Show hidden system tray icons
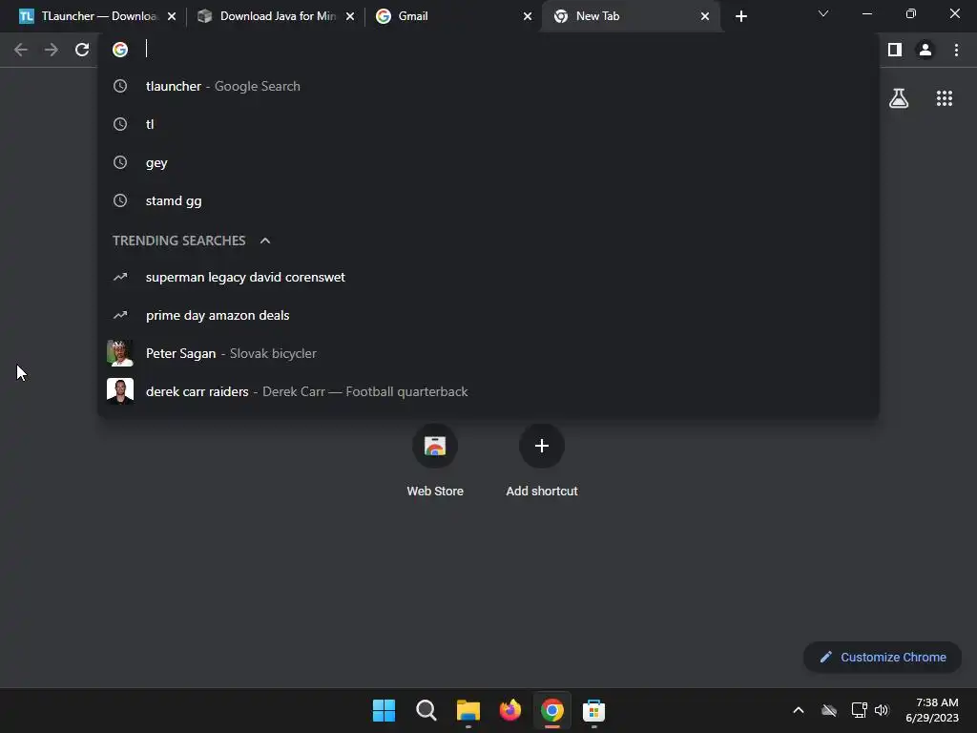 coord(799,710)
